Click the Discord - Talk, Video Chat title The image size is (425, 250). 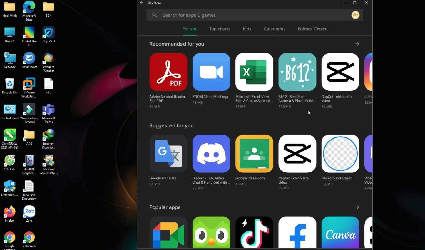coord(211,180)
